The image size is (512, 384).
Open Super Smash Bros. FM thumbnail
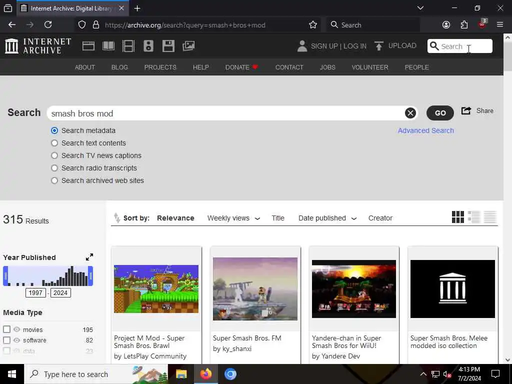(x=255, y=288)
